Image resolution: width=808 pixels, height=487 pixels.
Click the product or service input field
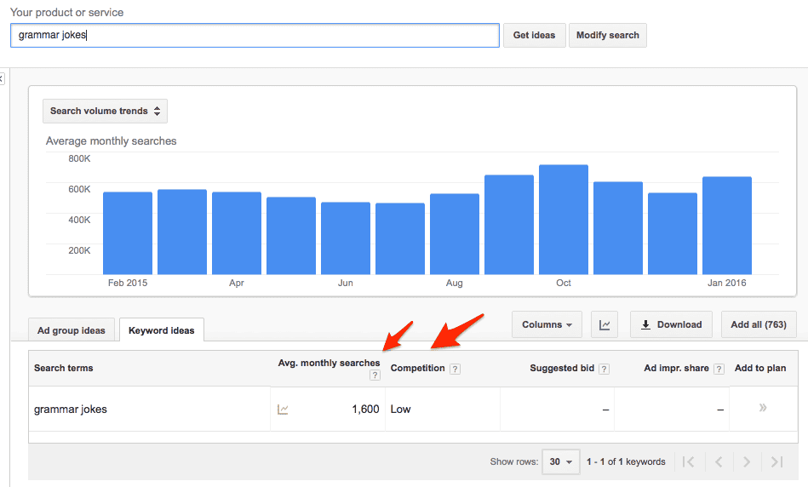[255, 35]
